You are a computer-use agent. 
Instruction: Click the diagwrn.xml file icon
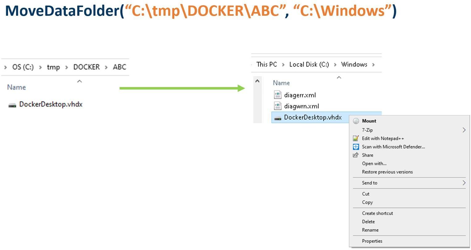click(x=278, y=106)
